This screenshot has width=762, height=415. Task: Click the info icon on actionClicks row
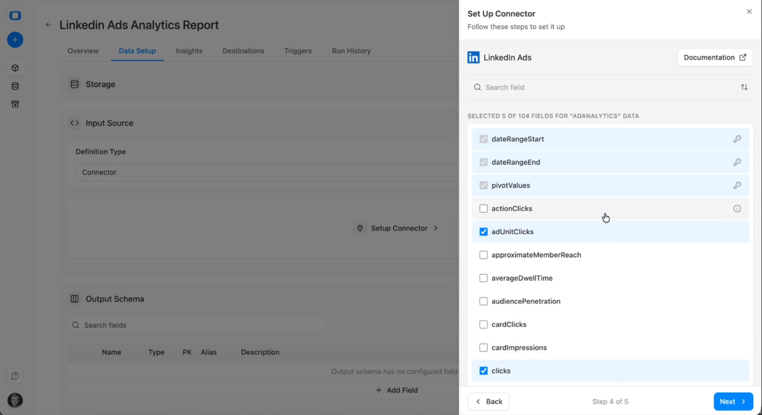[737, 209]
